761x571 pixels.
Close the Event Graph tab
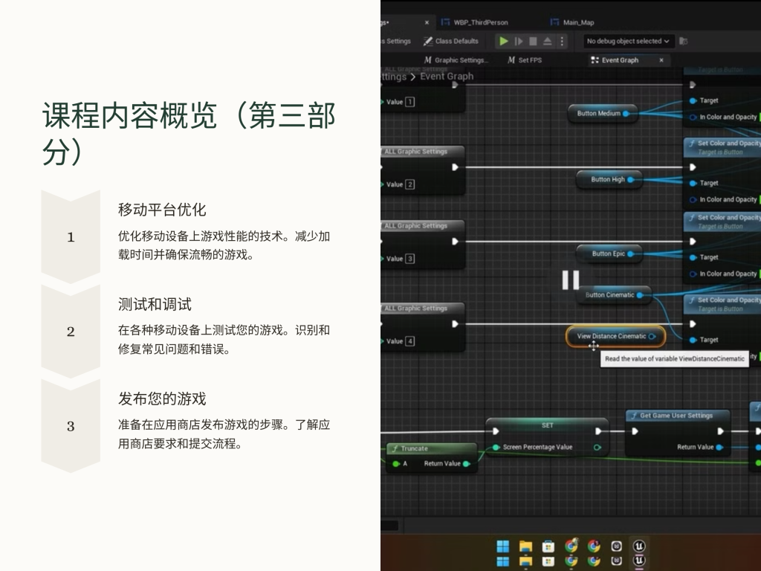[661, 60]
